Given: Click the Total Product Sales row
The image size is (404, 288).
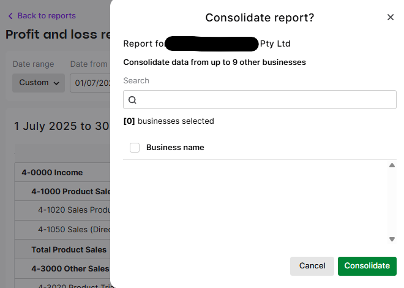Looking at the screenshot, I should pos(69,249).
